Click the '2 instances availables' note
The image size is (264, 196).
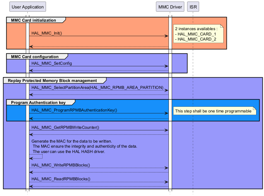196,29
